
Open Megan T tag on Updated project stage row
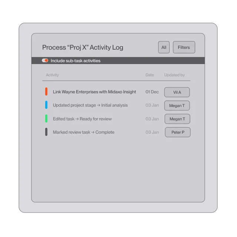177,106
